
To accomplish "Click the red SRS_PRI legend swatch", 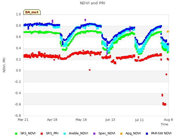I will click(42, 133).
